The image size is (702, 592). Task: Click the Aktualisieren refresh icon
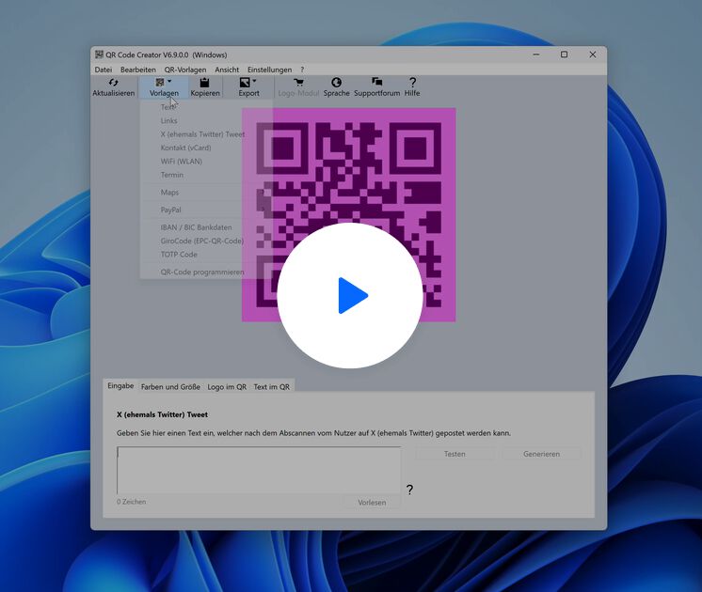(113, 83)
